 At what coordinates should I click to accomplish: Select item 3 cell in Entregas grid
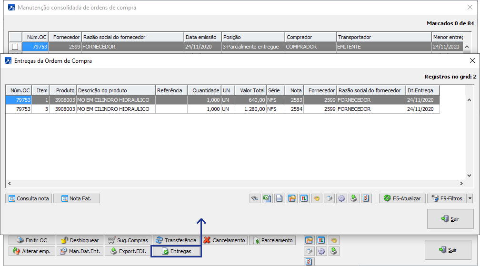[41, 109]
